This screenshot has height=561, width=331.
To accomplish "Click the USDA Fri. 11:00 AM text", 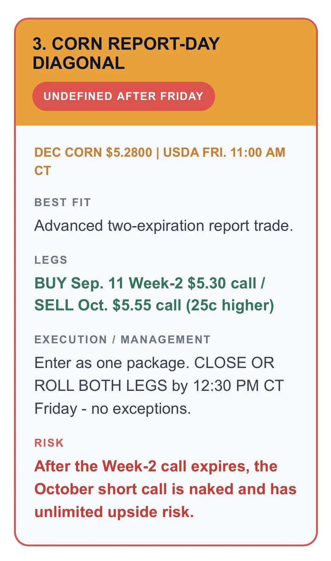I will point(224,152).
